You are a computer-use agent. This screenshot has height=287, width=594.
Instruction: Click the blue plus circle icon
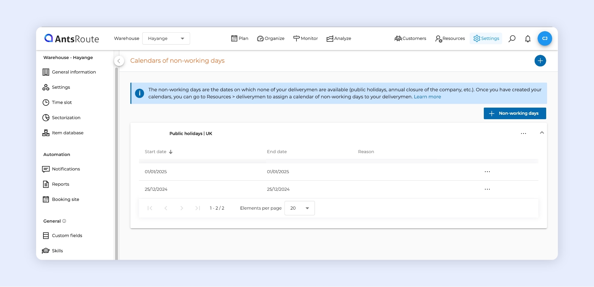540,61
